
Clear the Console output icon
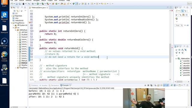click(155, 85)
